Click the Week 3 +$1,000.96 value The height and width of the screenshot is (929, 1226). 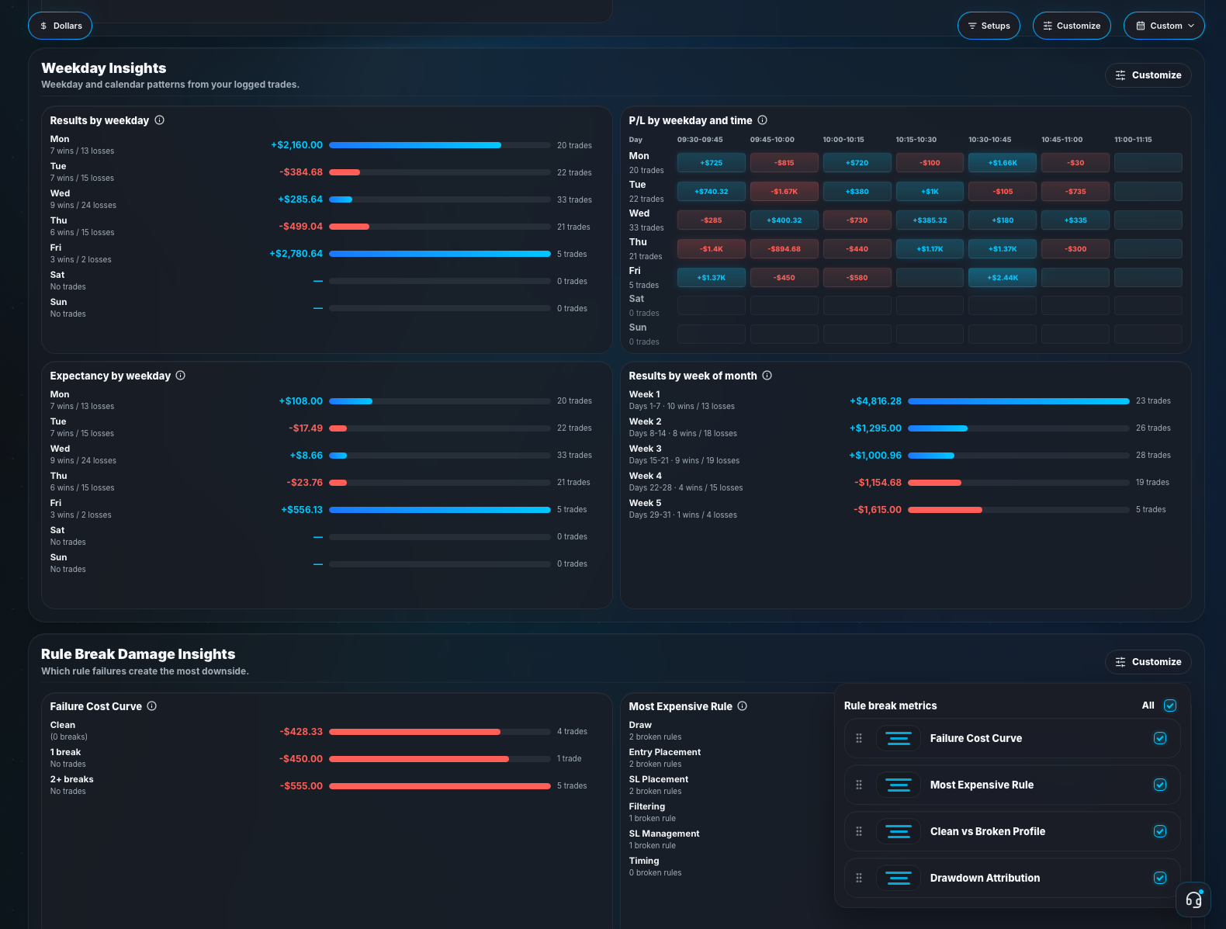875,456
